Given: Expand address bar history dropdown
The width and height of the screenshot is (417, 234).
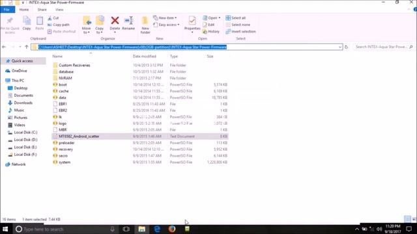Looking at the screenshot, I should point(340,47).
